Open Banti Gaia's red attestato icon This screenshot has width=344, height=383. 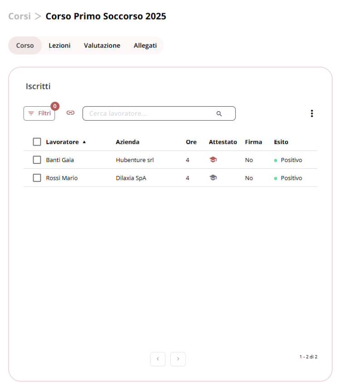[x=213, y=159]
